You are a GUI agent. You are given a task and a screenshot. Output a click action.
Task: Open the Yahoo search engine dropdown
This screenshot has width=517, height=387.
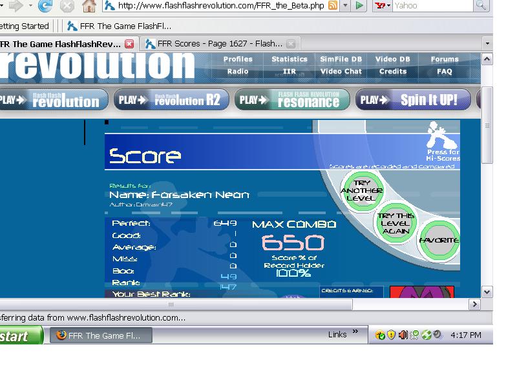pos(383,6)
